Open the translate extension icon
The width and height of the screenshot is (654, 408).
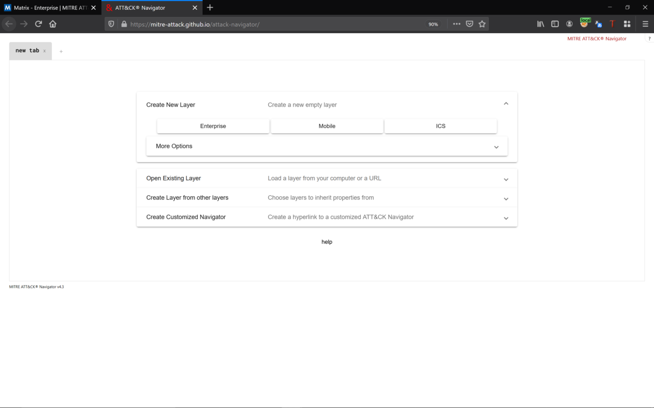pos(598,24)
